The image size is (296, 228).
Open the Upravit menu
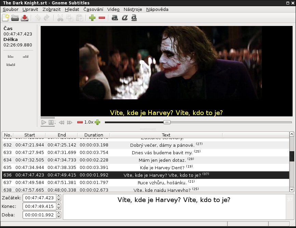(30, 10)
